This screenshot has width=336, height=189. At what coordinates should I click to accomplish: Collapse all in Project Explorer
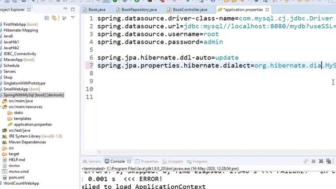pos(47,18)
